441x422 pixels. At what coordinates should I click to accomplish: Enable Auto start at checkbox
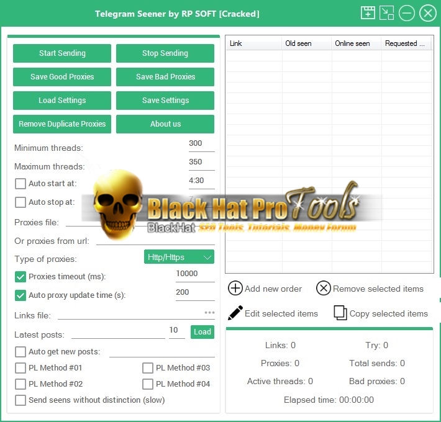click(20, 184)
